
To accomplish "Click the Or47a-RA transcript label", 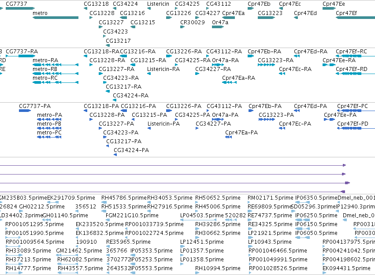I will tap(225, 60).
